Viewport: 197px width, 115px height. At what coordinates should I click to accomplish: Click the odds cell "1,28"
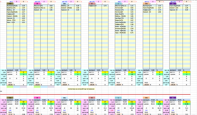coord(187,8)
